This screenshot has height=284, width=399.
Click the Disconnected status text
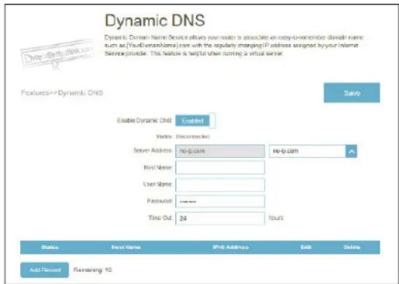[x=193, y=136]
